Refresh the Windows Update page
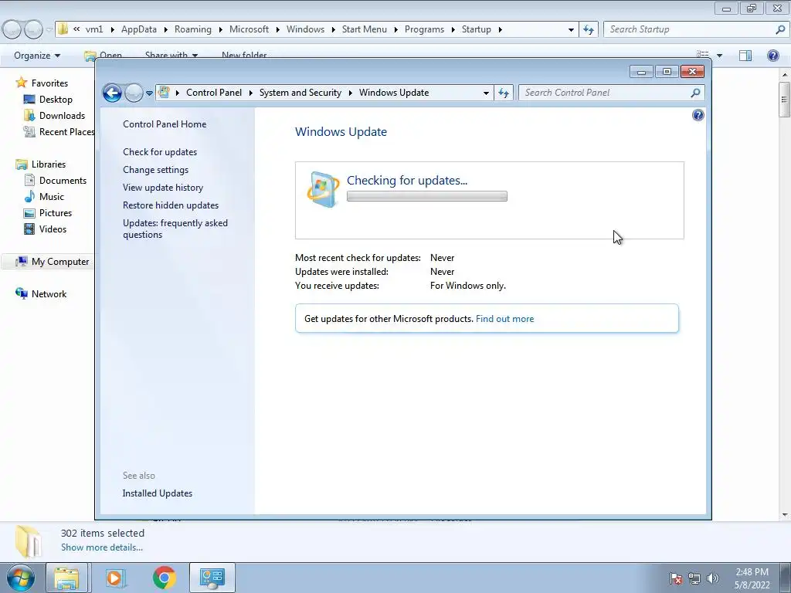791x593 pixels. (x=504, y=93)
